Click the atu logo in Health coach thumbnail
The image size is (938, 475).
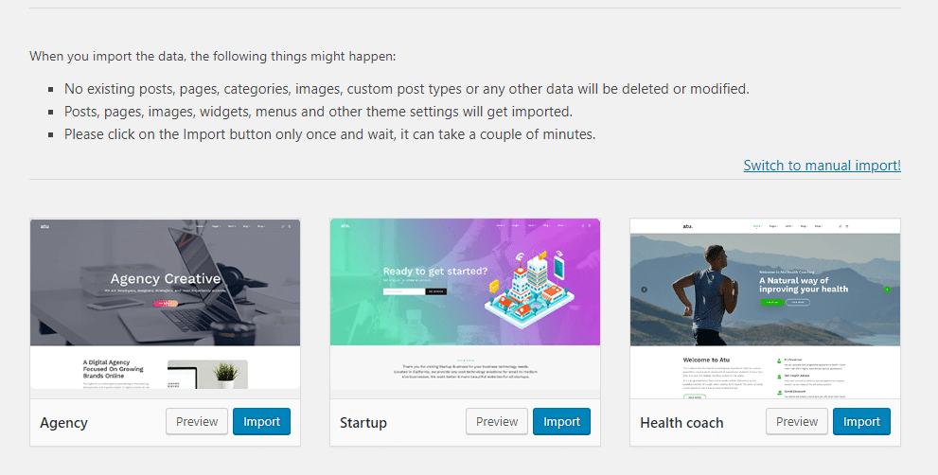(x=687, y=227)
